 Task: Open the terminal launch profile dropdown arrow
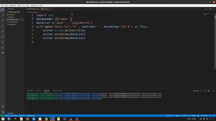203,91
